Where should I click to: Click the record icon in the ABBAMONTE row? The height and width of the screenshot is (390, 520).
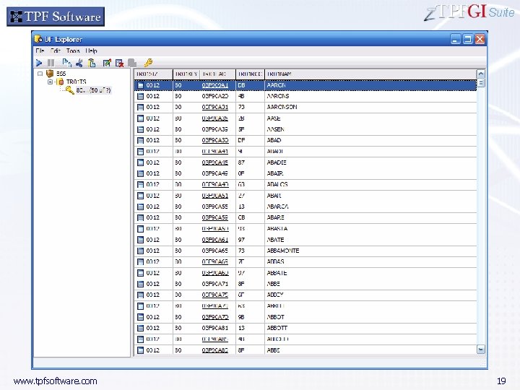(x=141, y=251)
